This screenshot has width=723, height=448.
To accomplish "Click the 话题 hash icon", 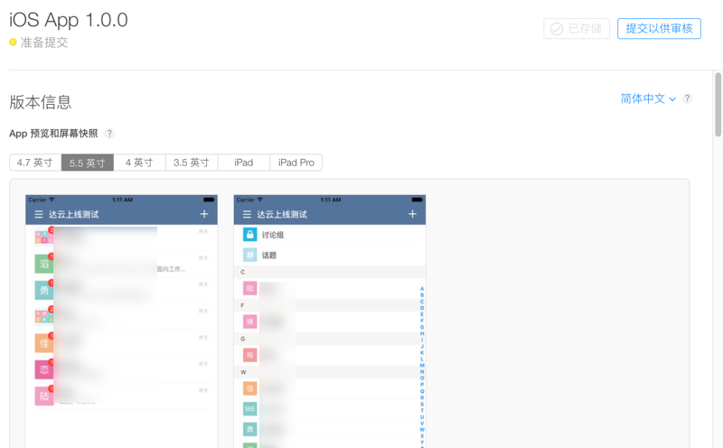I will (249, 255).
